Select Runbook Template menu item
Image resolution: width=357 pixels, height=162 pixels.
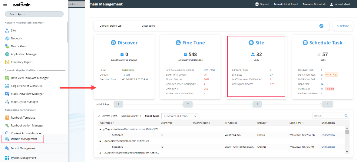(23, 118)
